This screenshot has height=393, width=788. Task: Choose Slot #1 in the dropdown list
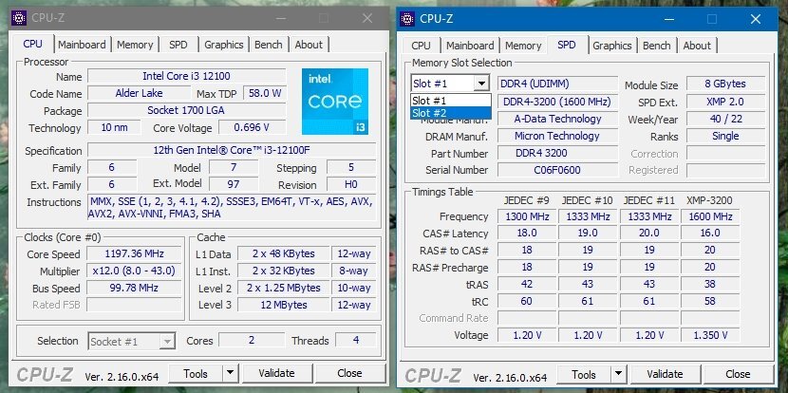(451, 101)
